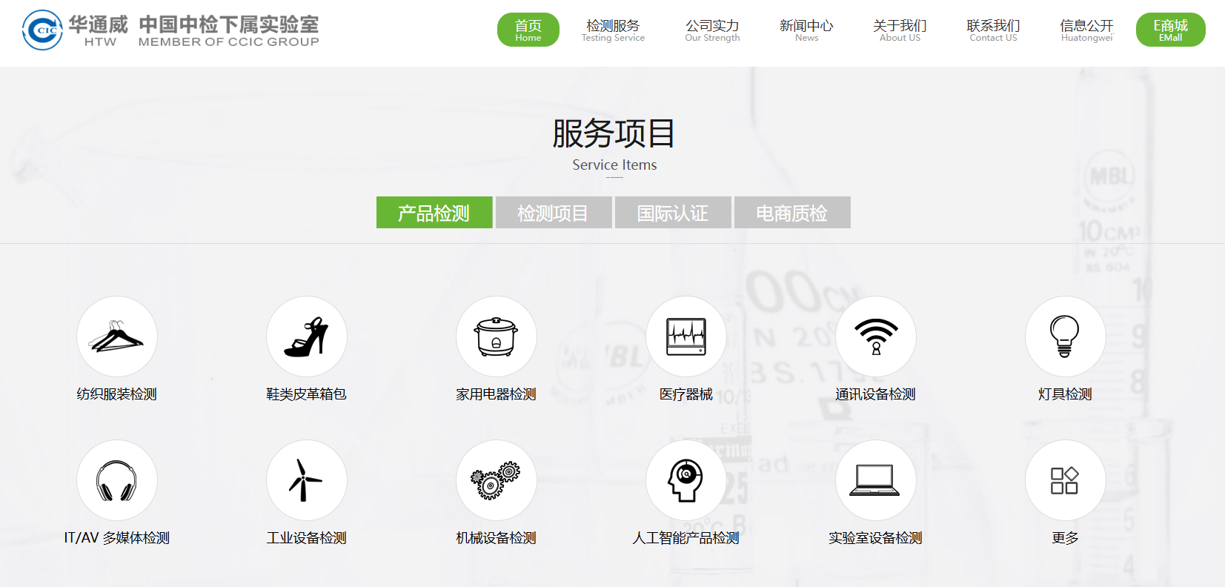Click the grid squares more icon
The width and height of the screenshot is (1225, 587).
1066,480
